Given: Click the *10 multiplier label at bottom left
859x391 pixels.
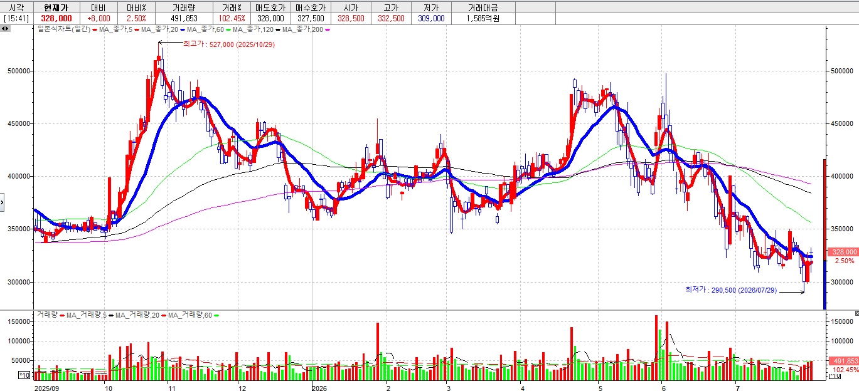Looking at the screenshot, I should tap(24, 375).
